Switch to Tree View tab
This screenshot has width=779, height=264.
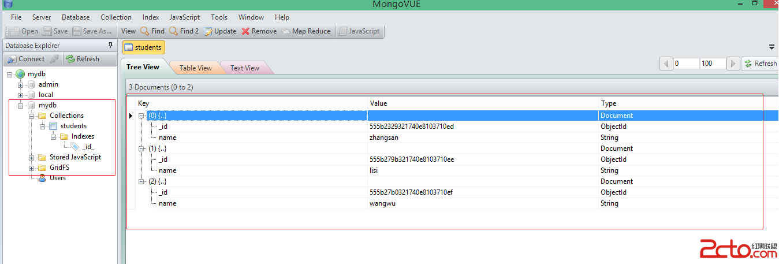pos(143,67)
